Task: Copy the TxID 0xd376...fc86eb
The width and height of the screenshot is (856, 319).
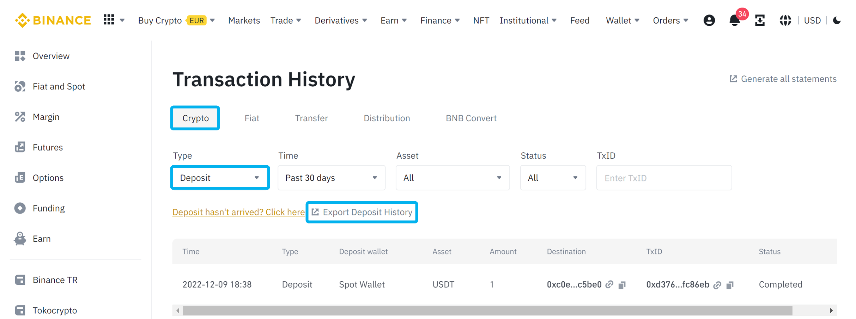Action: [x=730, y=285]
